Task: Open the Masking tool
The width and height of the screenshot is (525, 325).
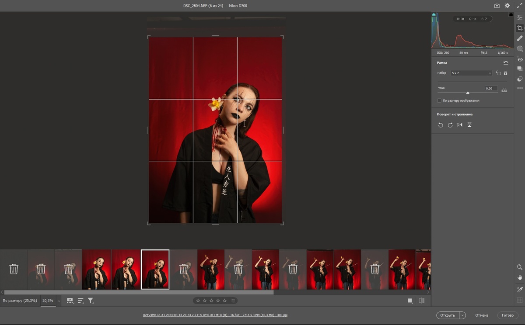Action: [520, 49]
